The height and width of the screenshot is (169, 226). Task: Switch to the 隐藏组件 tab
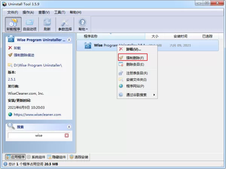pos(56,157)
